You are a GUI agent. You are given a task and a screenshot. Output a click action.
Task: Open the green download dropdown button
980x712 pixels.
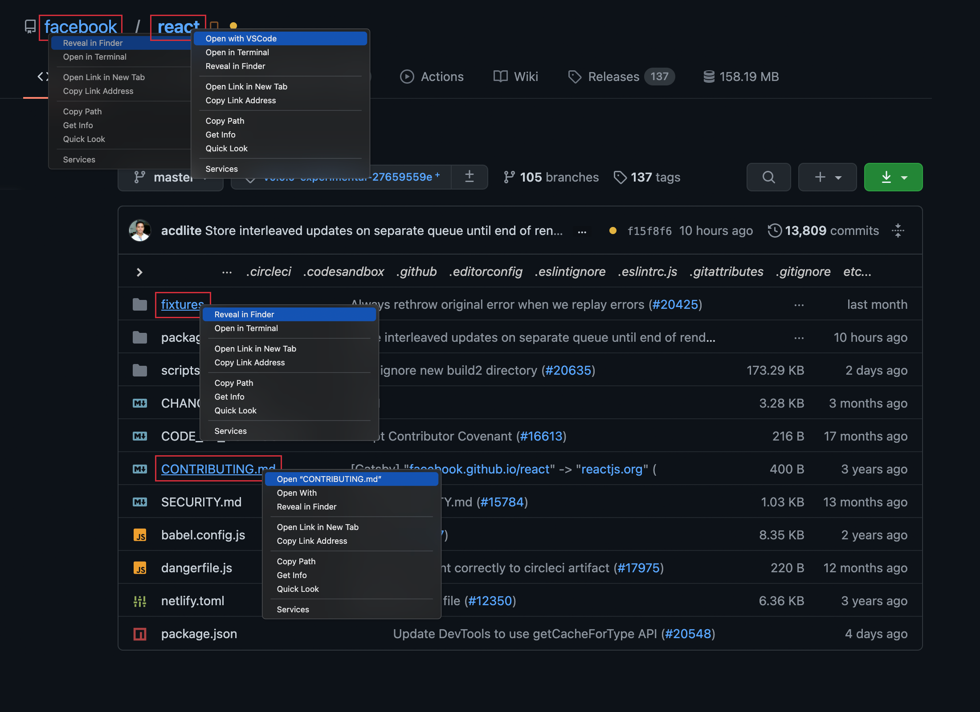(x=893, y=177)
